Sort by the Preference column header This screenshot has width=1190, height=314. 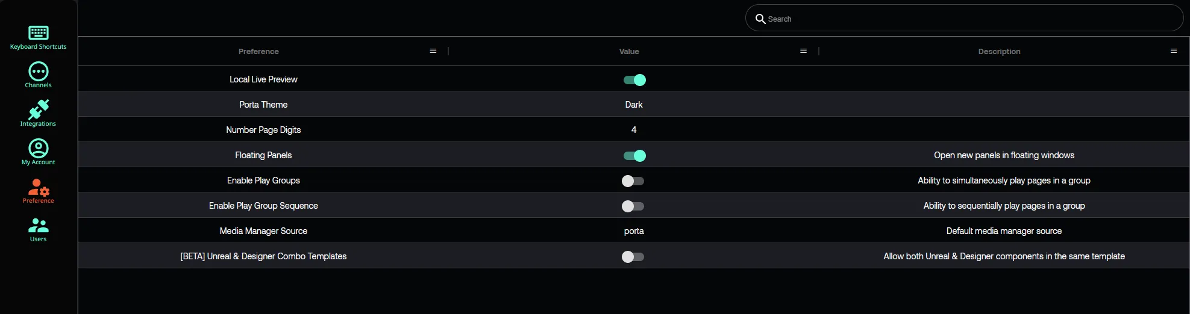coord(258,52)
